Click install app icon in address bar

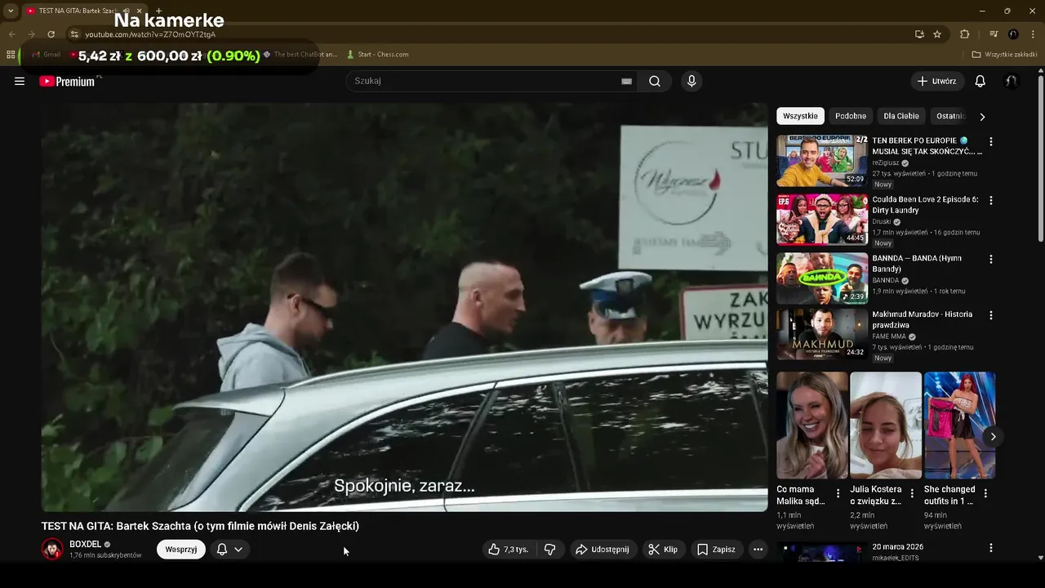click(x=919, y=34)
